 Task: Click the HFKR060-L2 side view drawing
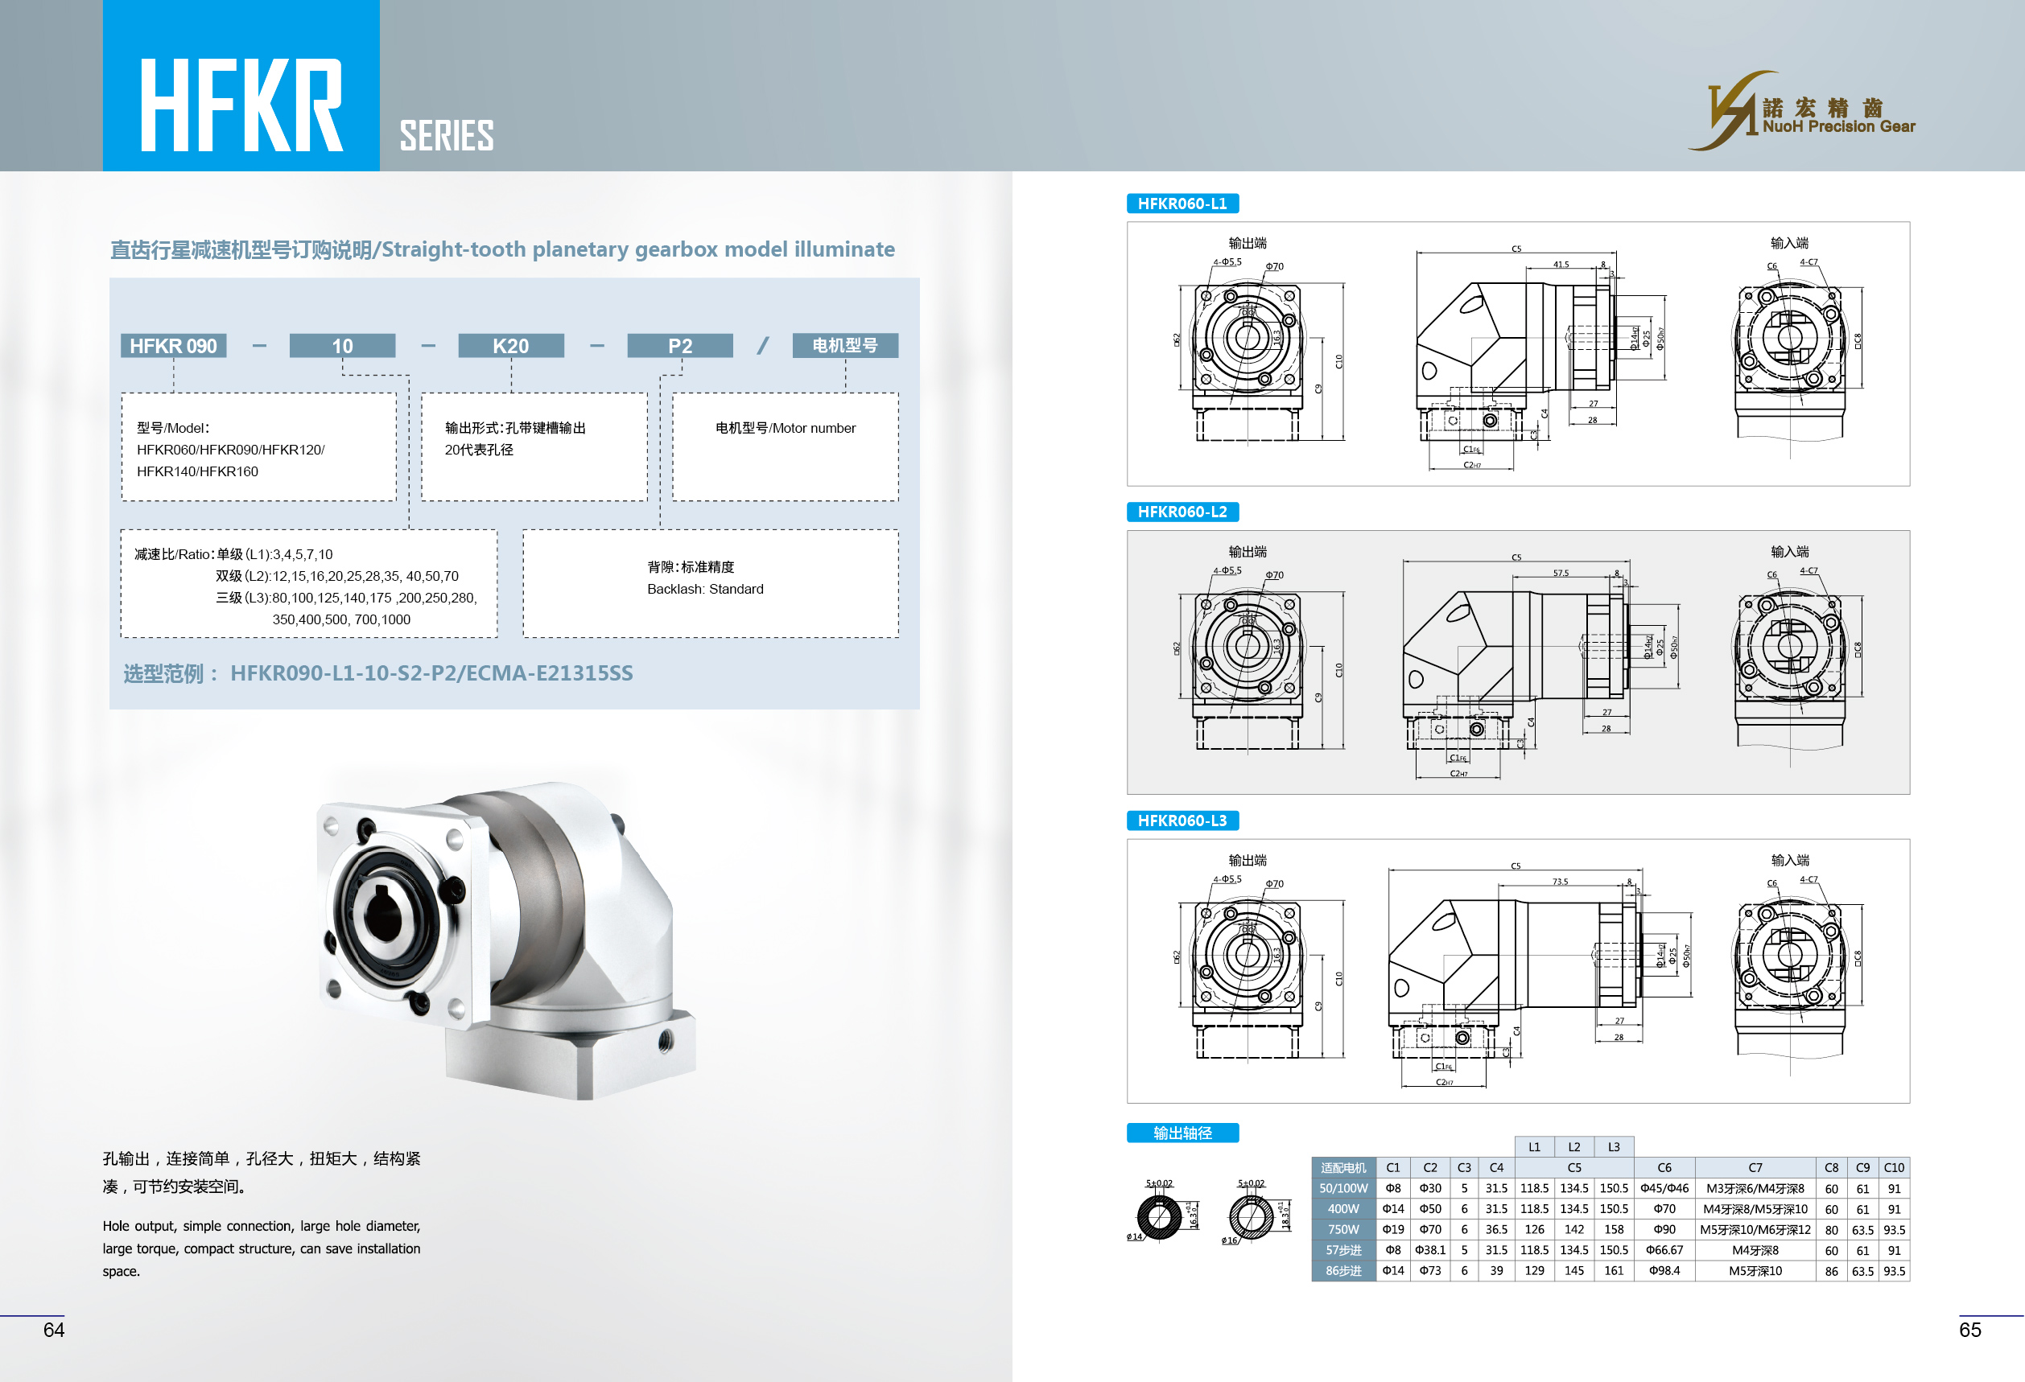1542,666
